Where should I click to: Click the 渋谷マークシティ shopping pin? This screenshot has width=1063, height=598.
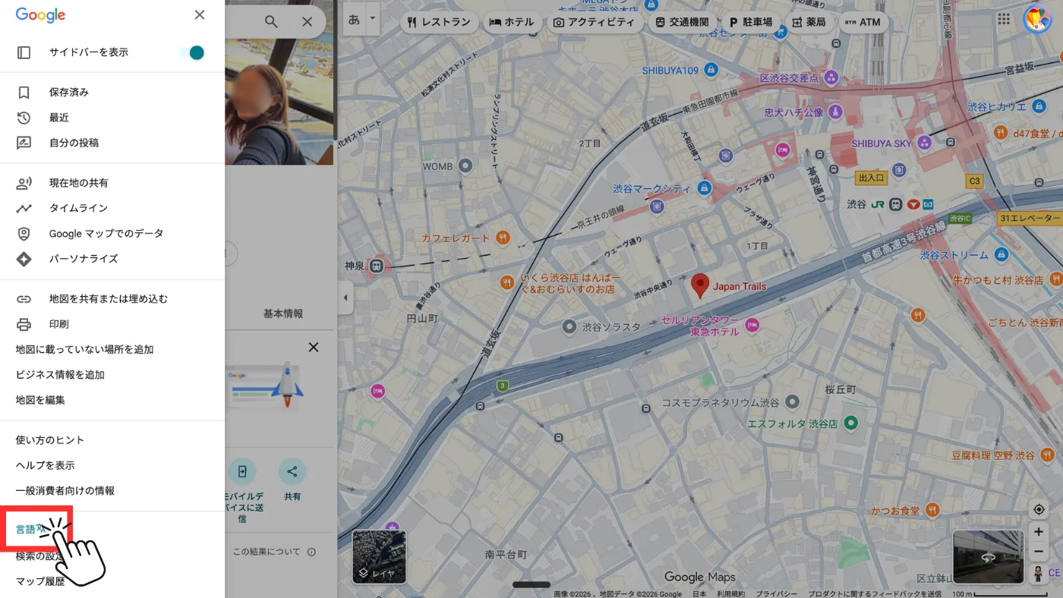[705, 187]
